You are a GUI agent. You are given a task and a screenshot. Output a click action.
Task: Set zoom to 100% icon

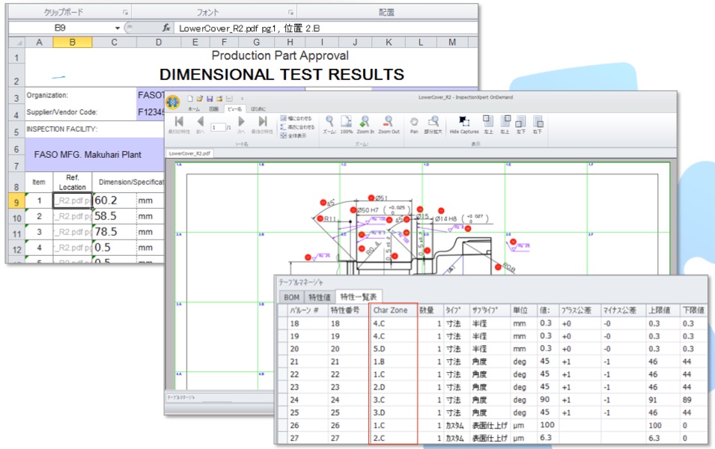[x=347, y=122]
